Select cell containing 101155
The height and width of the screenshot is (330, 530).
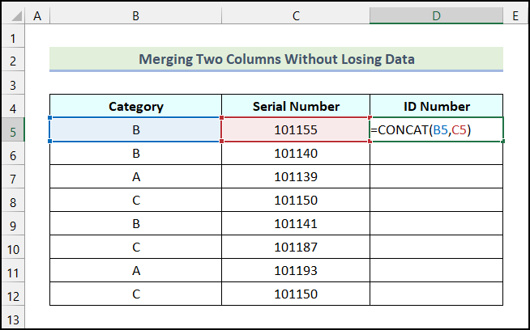click(x=296, y=129)
